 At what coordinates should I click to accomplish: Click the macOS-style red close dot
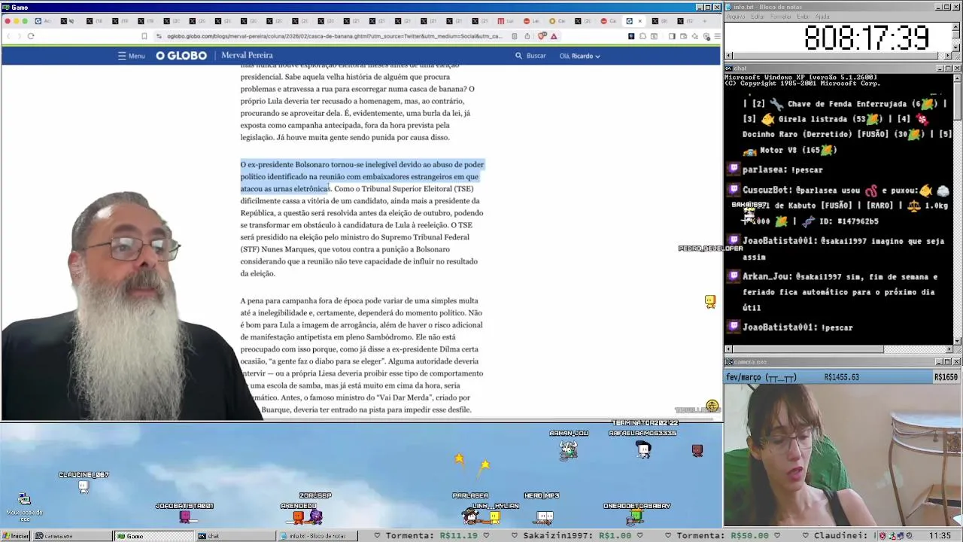[x=7, y=21]
